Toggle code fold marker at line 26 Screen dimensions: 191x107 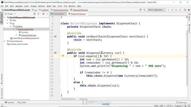click(60, 82)
